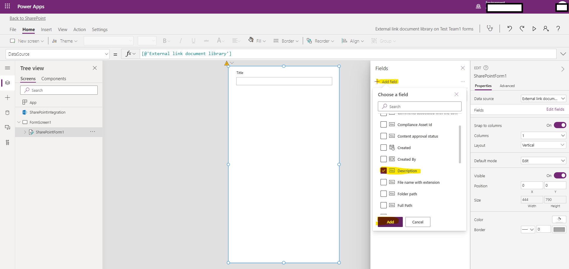Open the Default mode dropdown
The width and height of the screenshot is (569, 269).
pos(543,161)
